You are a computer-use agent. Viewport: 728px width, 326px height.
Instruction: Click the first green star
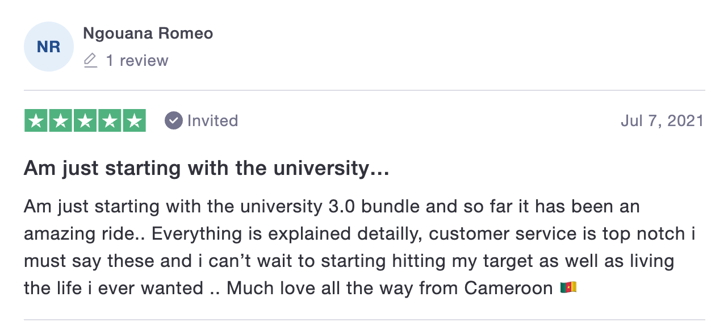click(x=36, y=120)
